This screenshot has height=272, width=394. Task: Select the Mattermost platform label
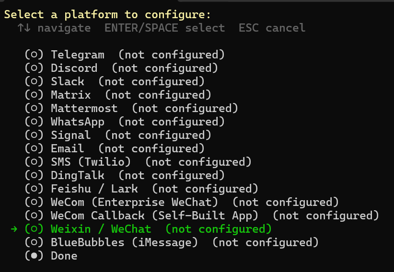pos(84,108)
